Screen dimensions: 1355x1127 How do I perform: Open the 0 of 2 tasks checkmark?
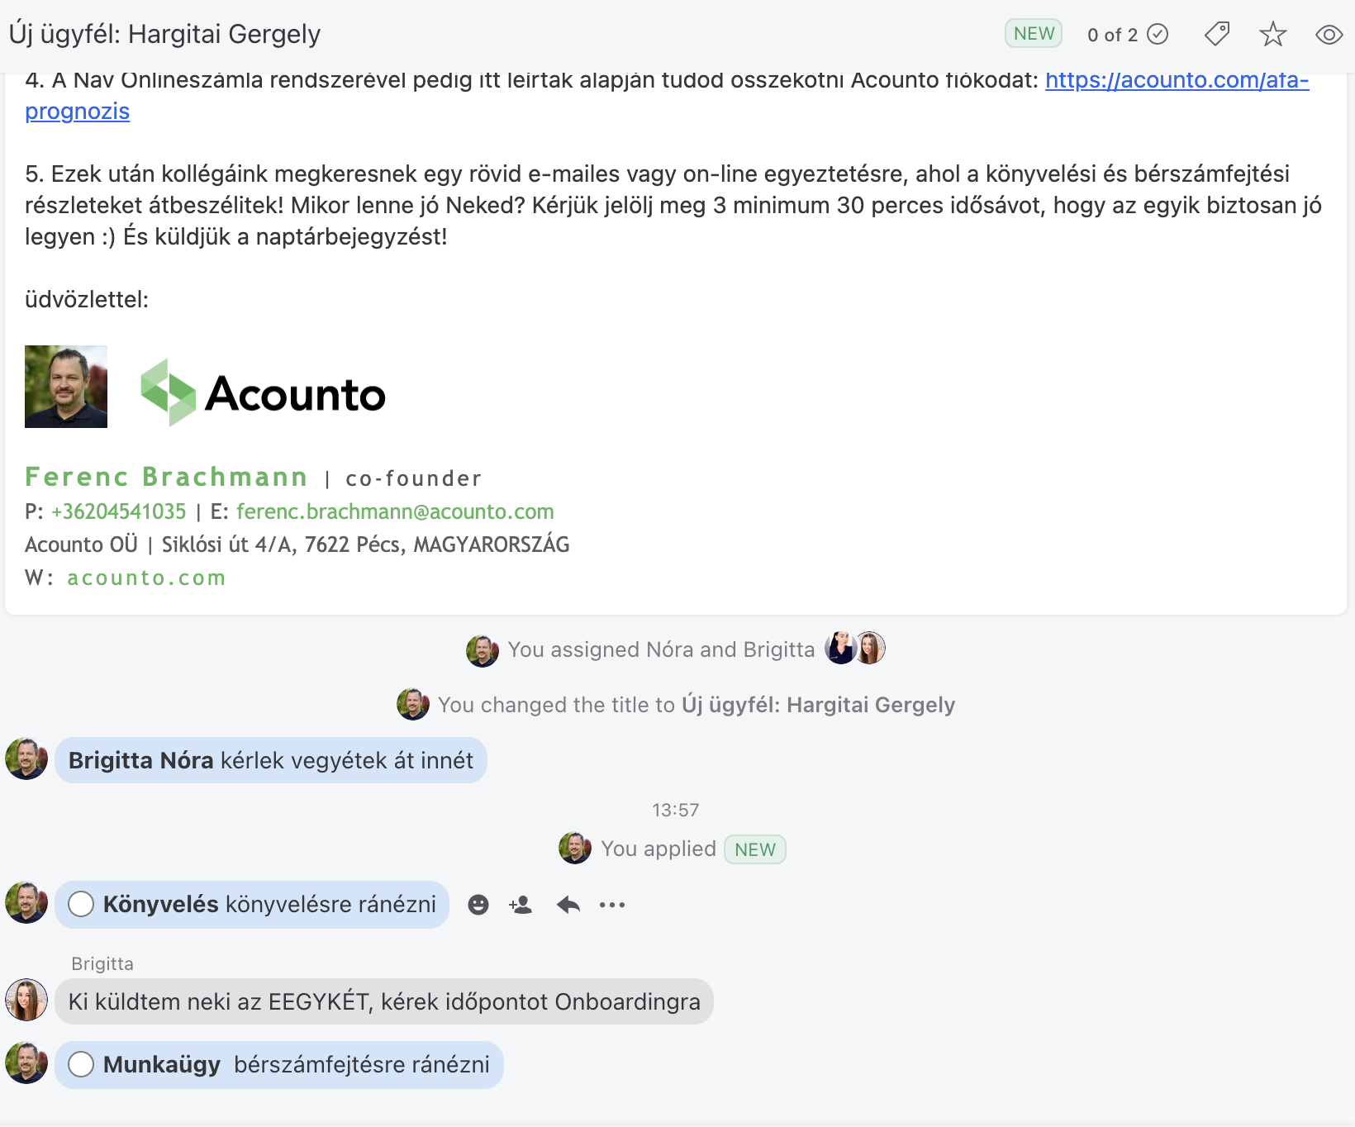[x=1158, y=34]
